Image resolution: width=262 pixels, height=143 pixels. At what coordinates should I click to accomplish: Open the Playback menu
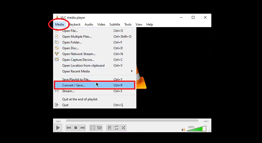point(74,24)
